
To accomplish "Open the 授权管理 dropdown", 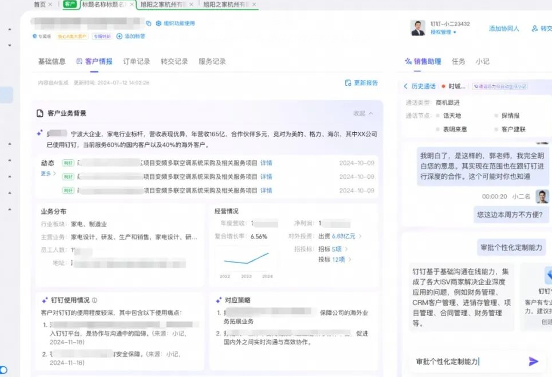I will [x=443, y=32].
